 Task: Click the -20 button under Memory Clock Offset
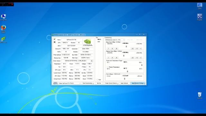117,58
